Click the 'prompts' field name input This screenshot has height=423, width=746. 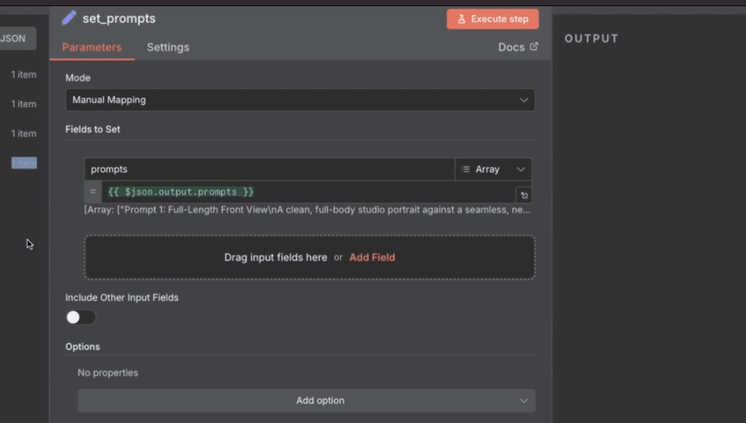pyautogui.click(x=269, y=169)
